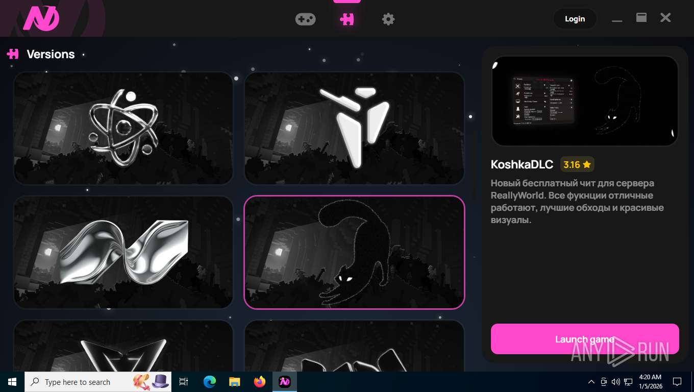
Task: Switch to the puzzle-piece versions tab
Action: (x=347, y=19)
